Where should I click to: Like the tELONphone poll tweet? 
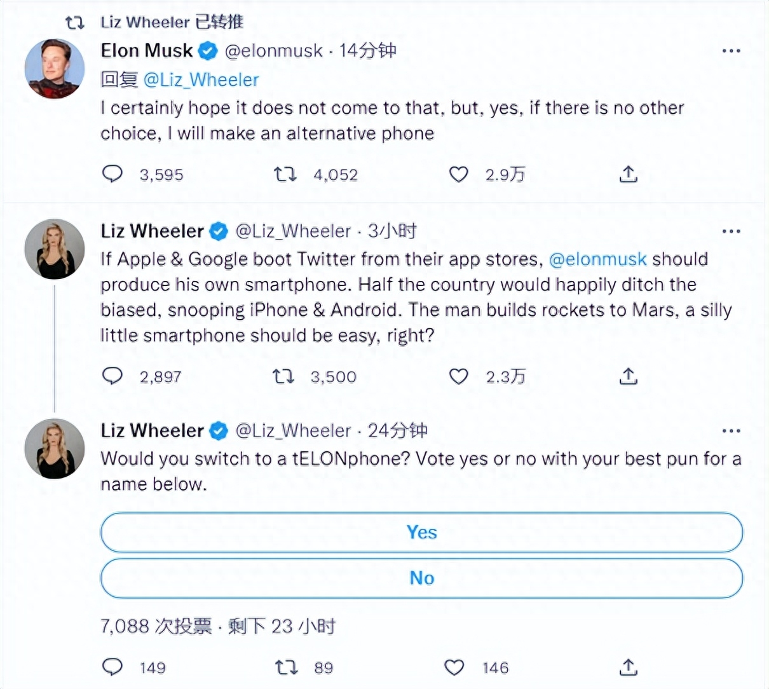pyautogui.click(x=454, y=667)
